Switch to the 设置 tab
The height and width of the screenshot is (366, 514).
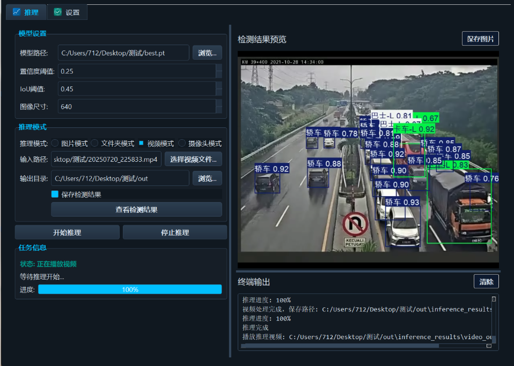coord(67,11)
